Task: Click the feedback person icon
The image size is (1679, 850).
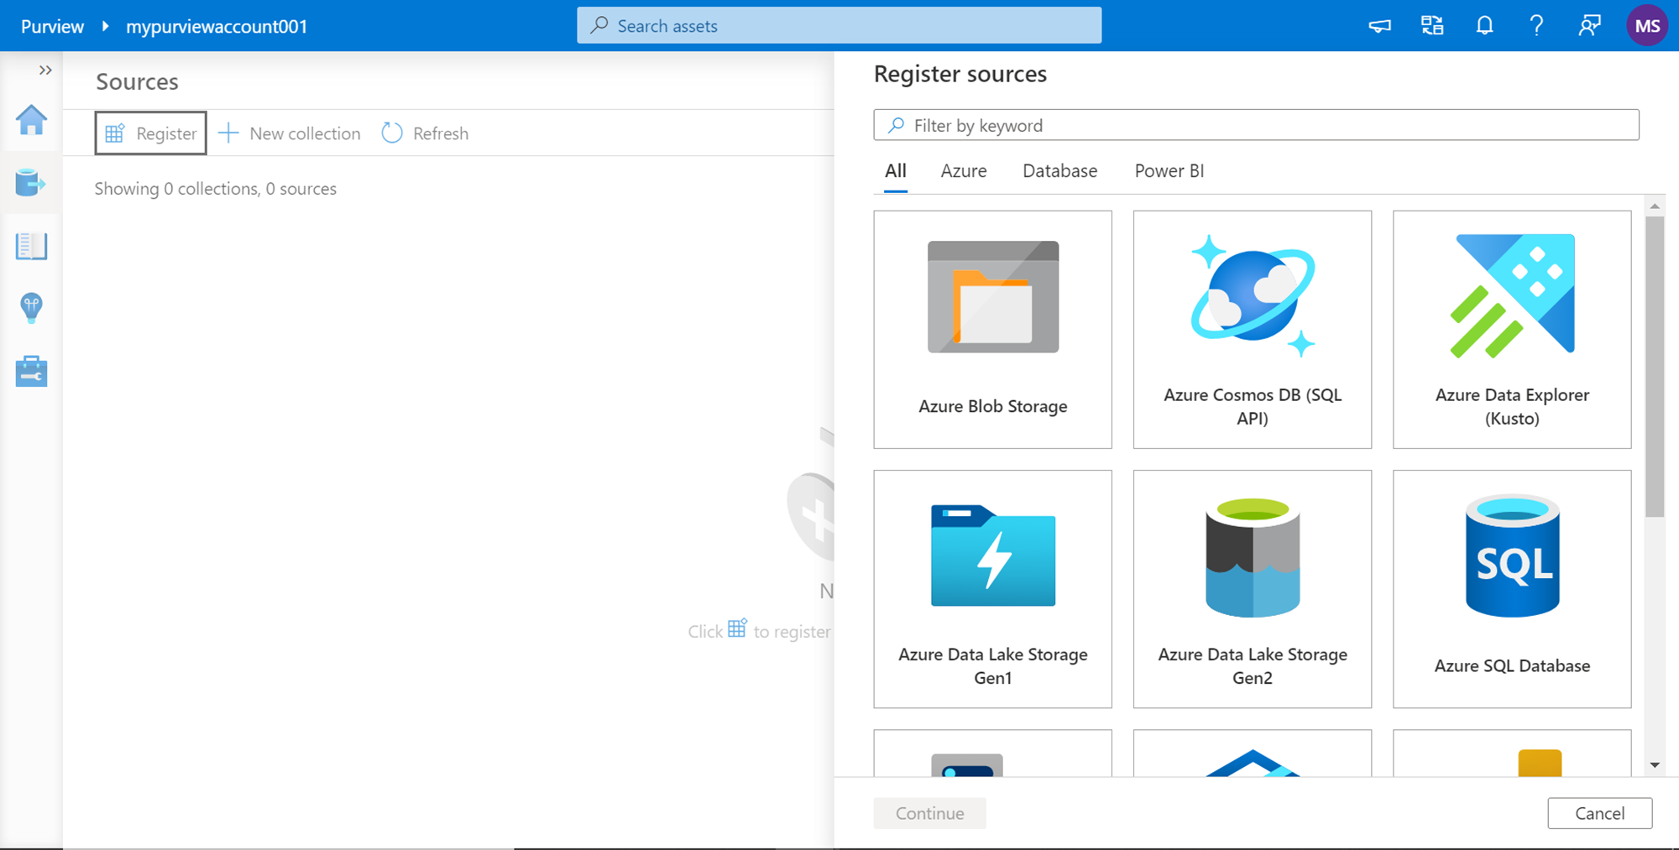Action: click(x=1589, y=26)
